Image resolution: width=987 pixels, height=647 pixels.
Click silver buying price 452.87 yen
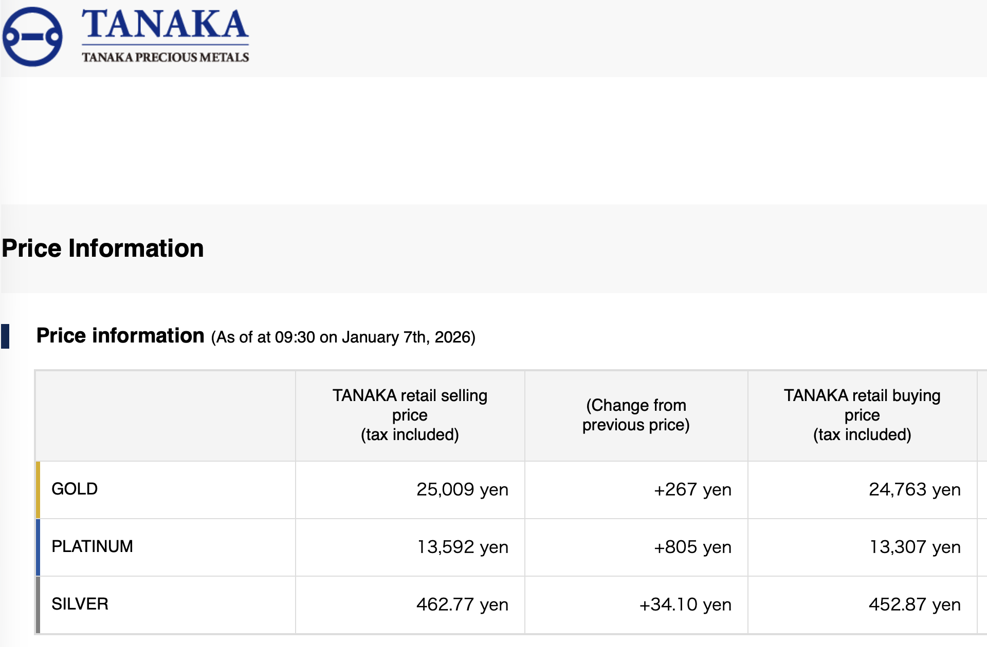click(915, 604)
